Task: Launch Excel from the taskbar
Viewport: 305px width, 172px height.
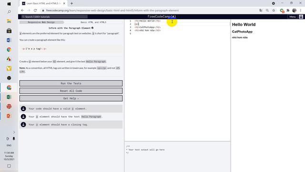Action: 9,97
